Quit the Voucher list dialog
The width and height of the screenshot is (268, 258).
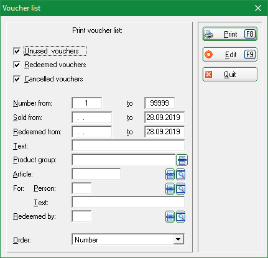(230, 75)
